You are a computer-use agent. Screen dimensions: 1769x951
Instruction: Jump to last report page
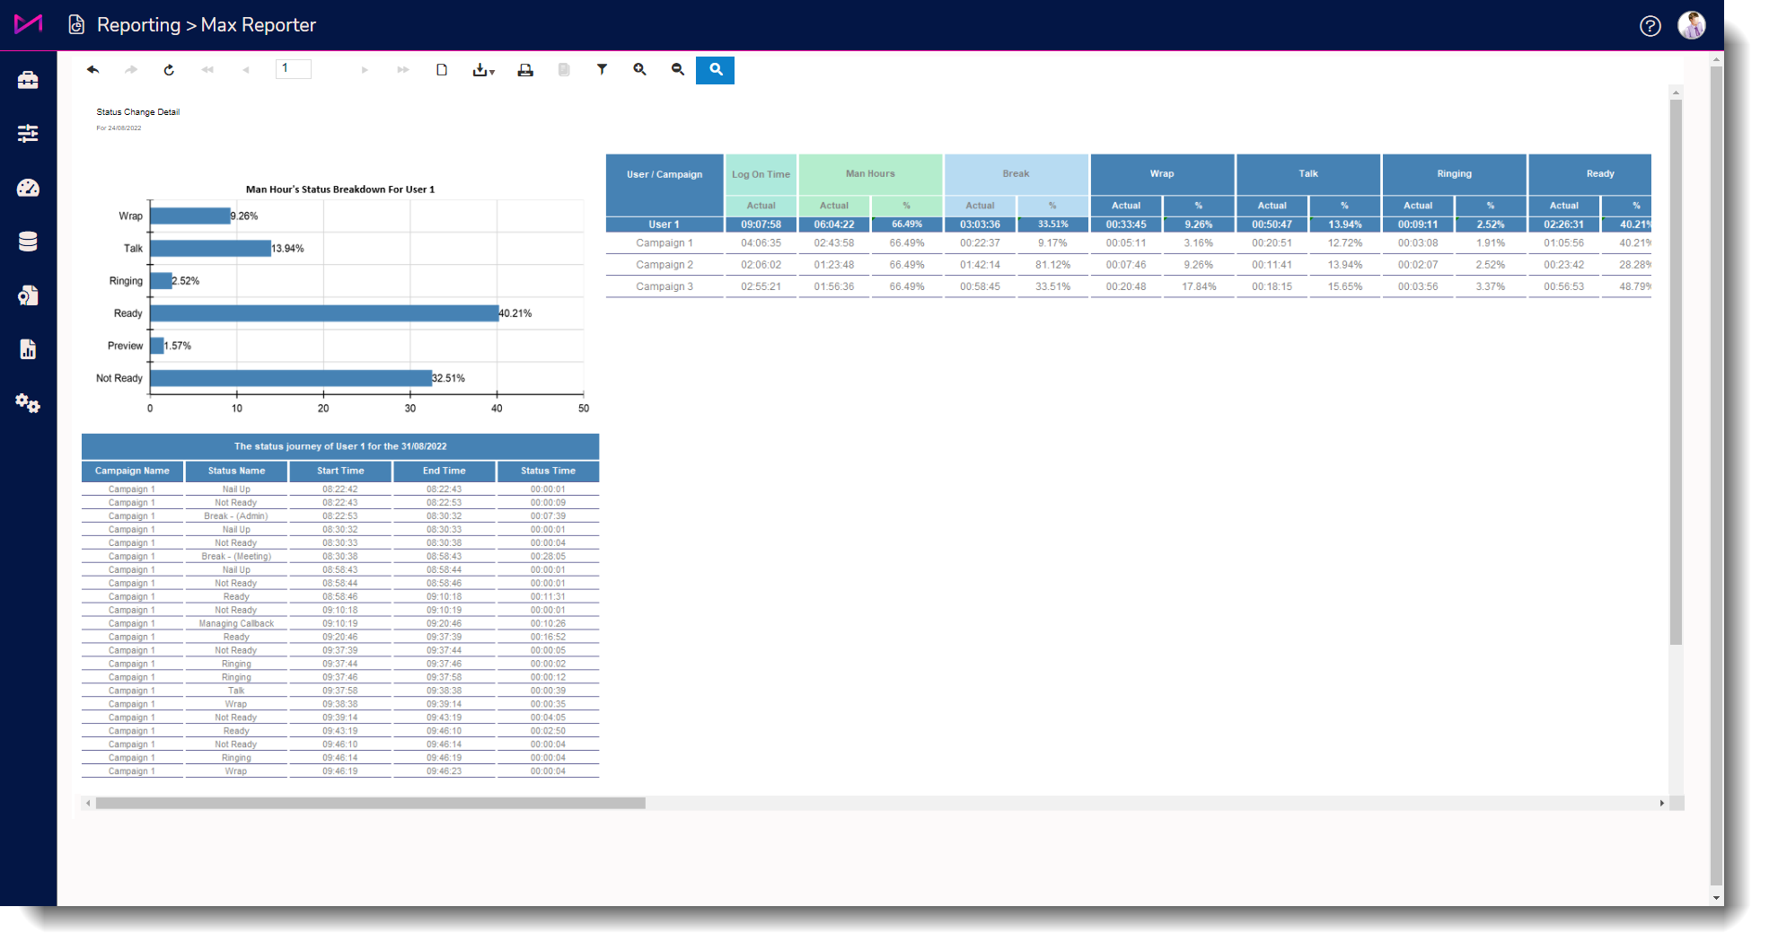(403, 70)
